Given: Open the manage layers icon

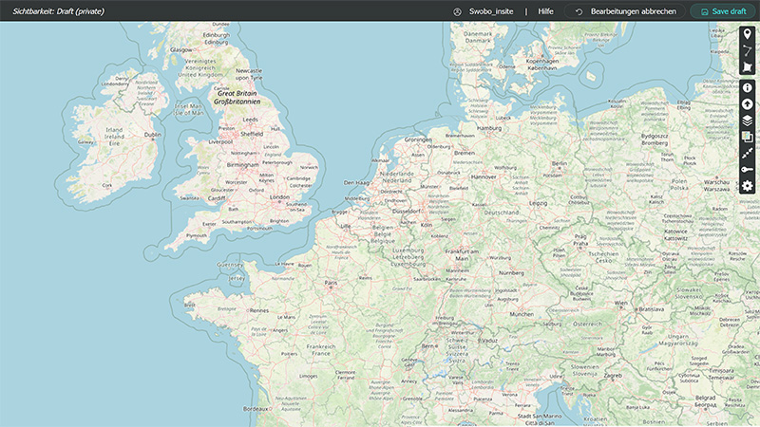Looking at the screenshot, I should pos(747,121).
